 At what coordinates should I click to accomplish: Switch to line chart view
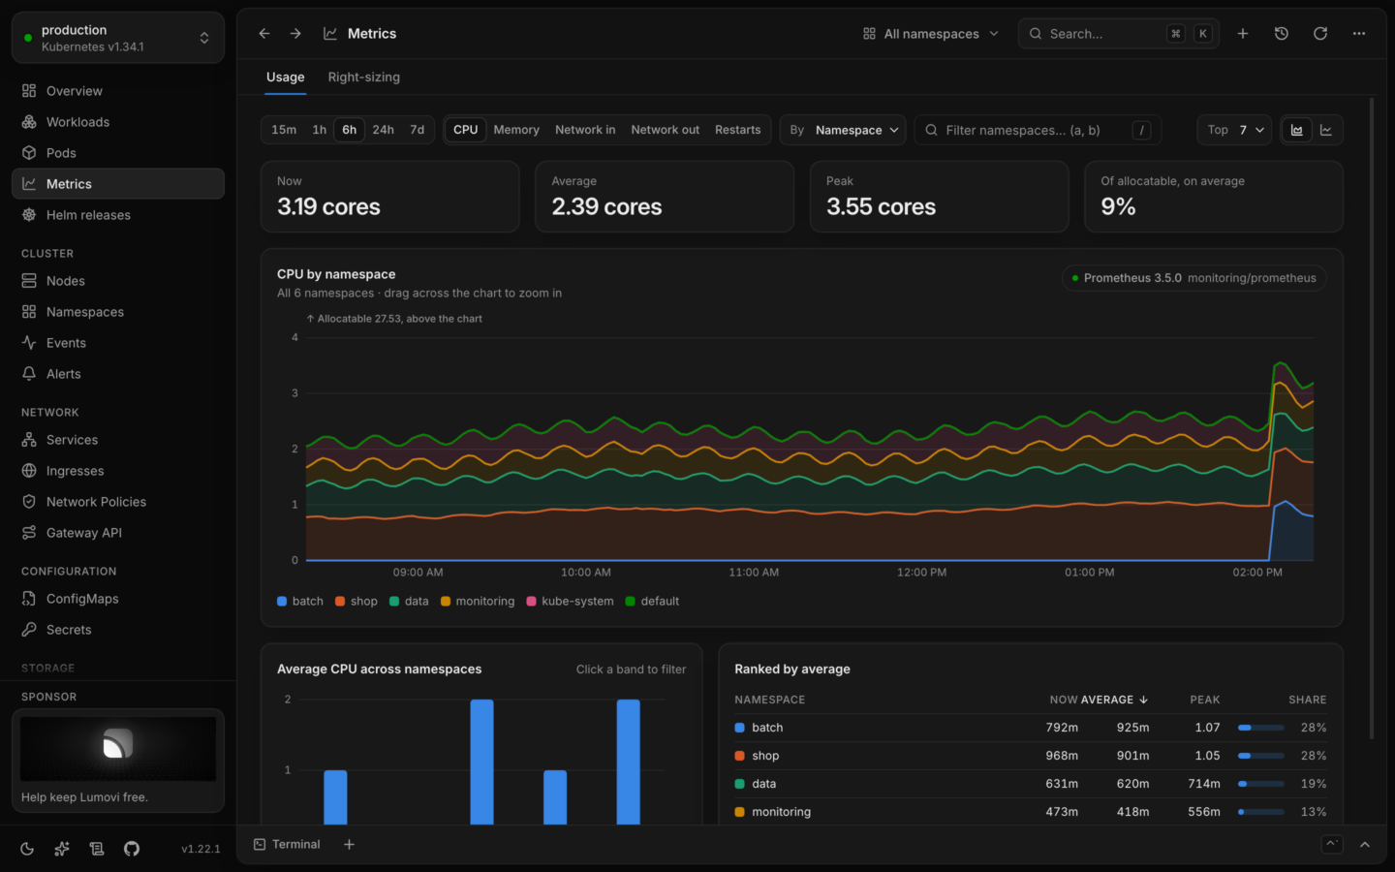(x=1326, y=130)
